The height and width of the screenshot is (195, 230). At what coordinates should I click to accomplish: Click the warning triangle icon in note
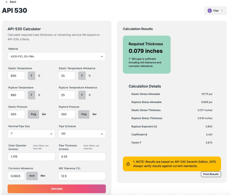(x=128, y=164)
